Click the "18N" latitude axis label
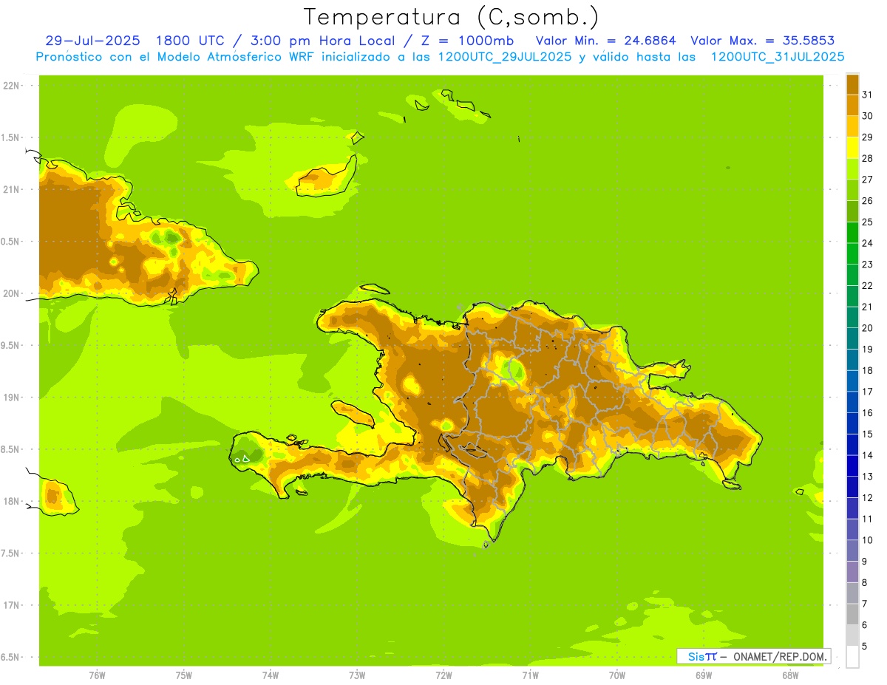Viewport: 887px width, 685px height. [13, 501]
